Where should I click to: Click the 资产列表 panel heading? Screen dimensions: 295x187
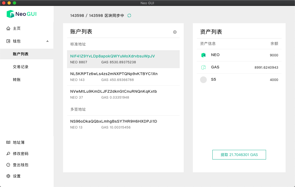[x=211, y=32]
